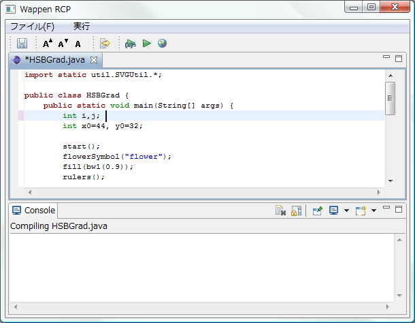Toggle Pin Console icon
This screenshot has height=323, width=415.
click(317, 211)
